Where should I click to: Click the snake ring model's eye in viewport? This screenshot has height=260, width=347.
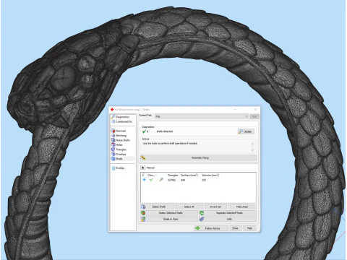64,78
